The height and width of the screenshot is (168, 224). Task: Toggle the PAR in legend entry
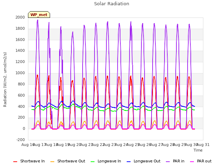(x=175, y=161)
